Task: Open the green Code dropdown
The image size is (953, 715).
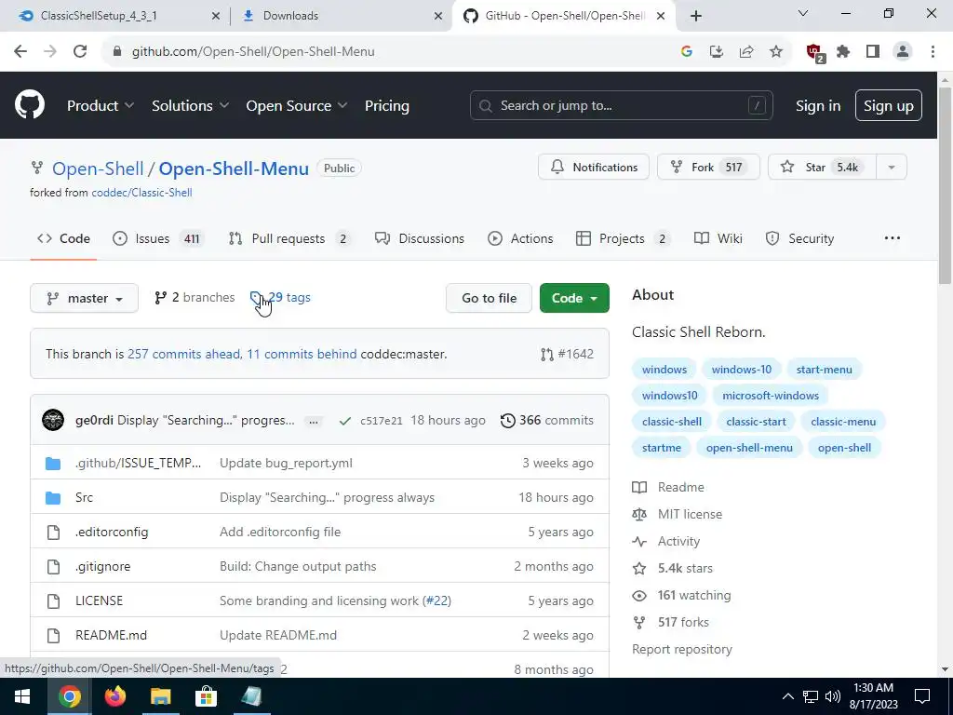Action: [x=574, y=298]
